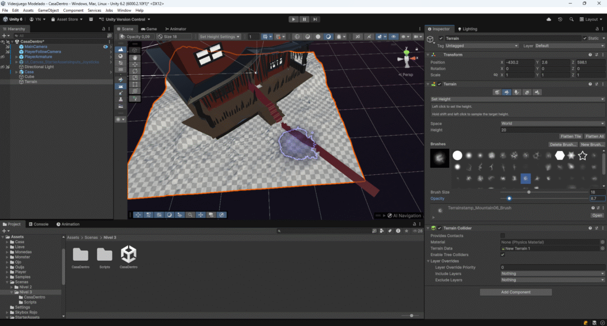Viewport: 607px width, 326px height.
Task: Open the Space dropdown set to World
Action: [x=552, y=123]
